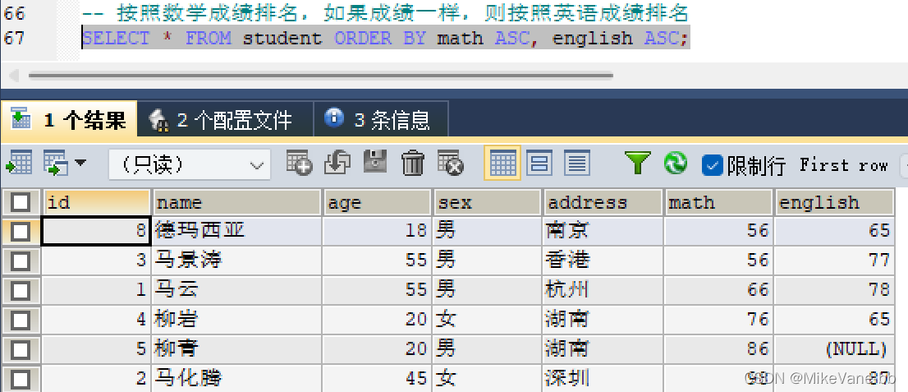Screen dimensions: 908x392
Task: Select the name cell 马化腾
Action: [x=236, y=379]
